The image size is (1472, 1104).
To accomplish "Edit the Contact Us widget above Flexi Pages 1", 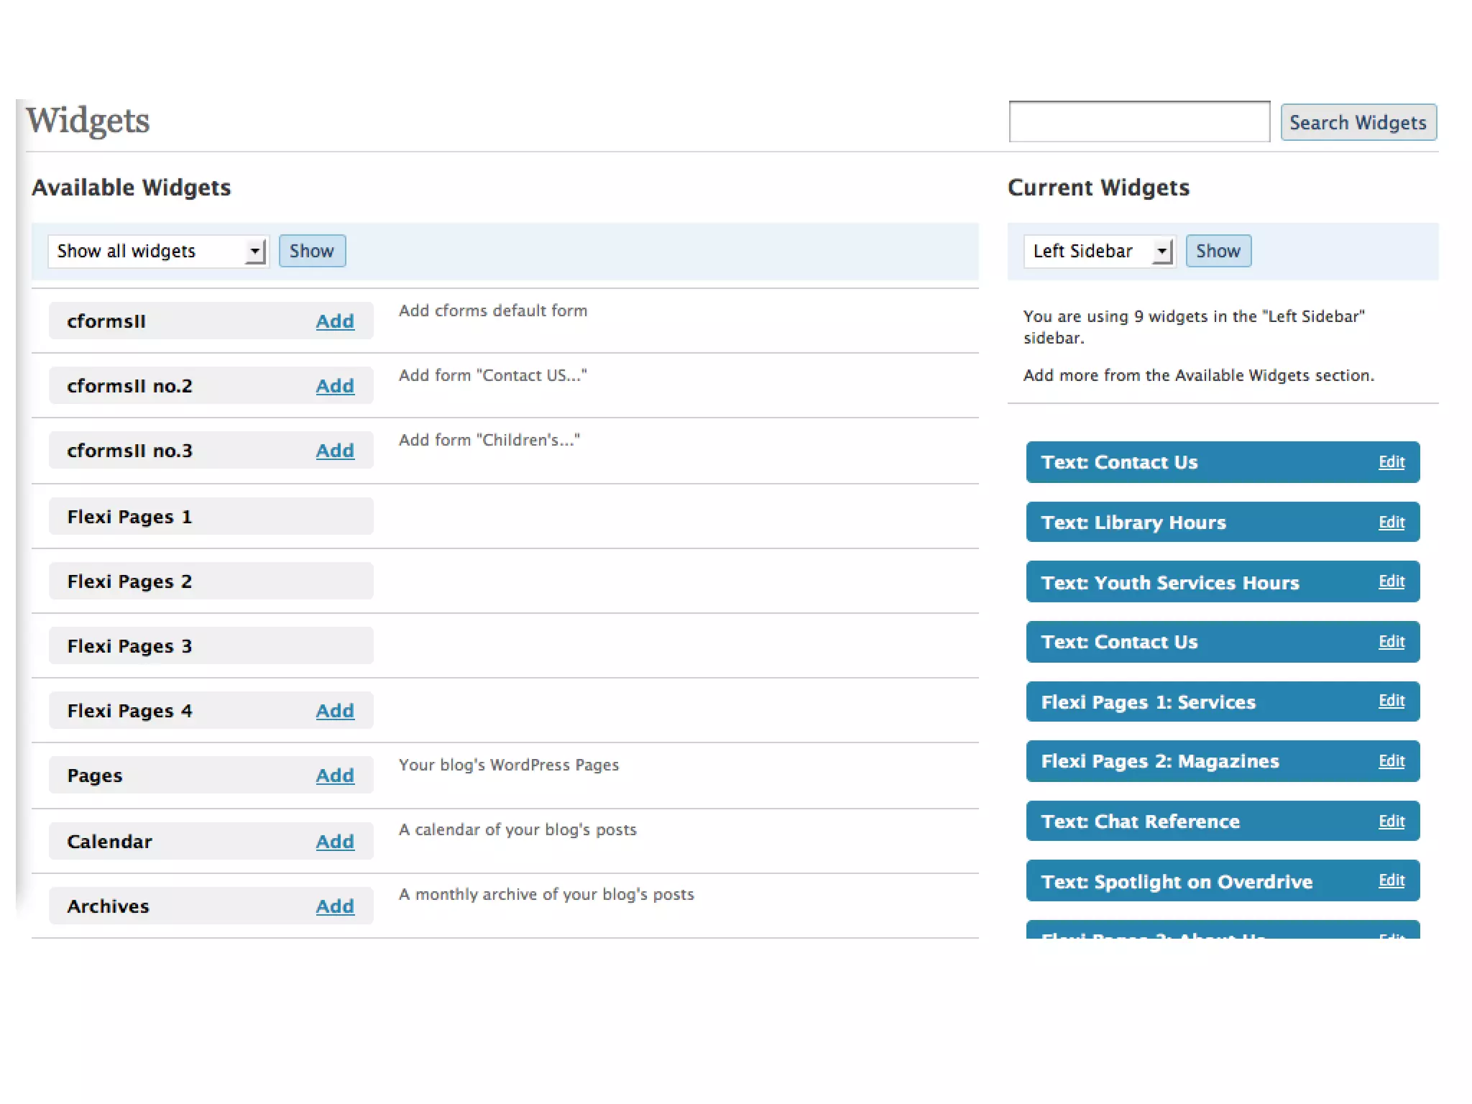I will coord(1391,642).
